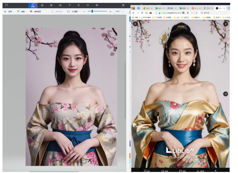Viewport: 238px width, 173px height.
Task: Click the zoom out minus button
Action: pos(84,11)
